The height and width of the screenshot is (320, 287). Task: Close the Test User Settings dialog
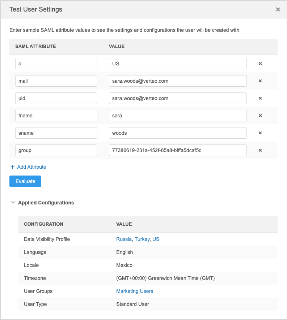click(278, 9)
